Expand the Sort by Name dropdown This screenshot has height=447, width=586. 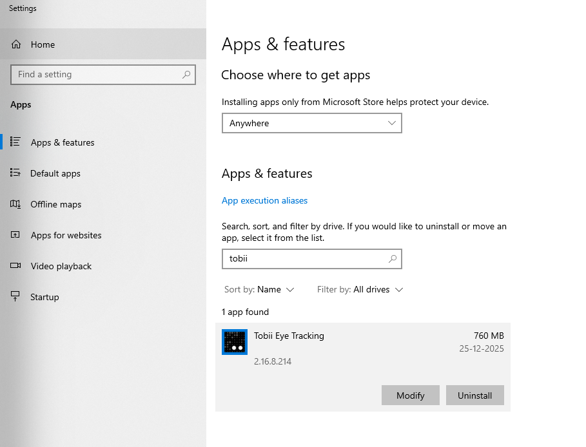tap(259, 289)
